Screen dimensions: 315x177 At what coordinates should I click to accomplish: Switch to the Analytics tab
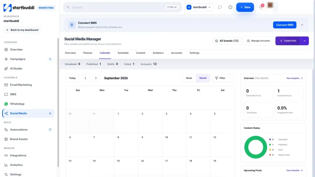[158, 53]
